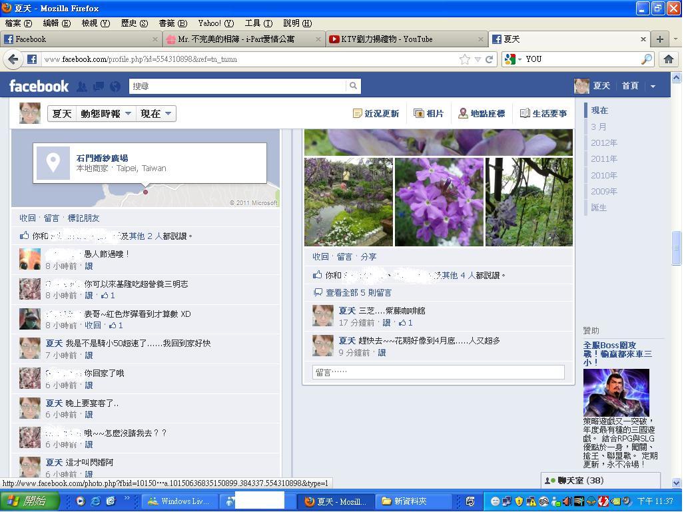The width and height of the screenshot is (684, 512).
Task: Select 2012年 in the timeline sidebar
Action: pyautogui.click(x=603, y=143)
